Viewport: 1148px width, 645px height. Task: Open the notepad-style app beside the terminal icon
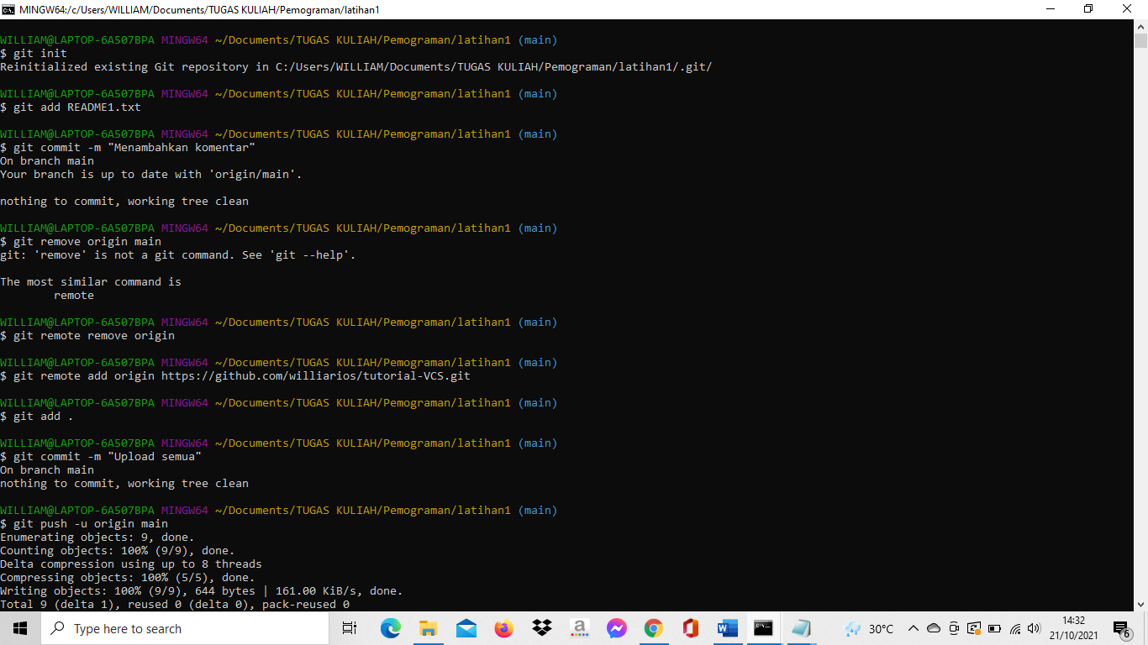click(x=801, y=628)
